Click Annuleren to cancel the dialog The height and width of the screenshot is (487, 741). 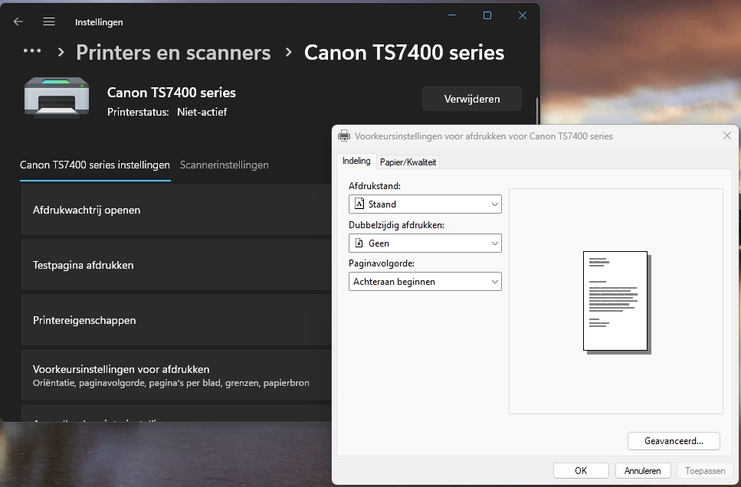[x=642, y=471]
